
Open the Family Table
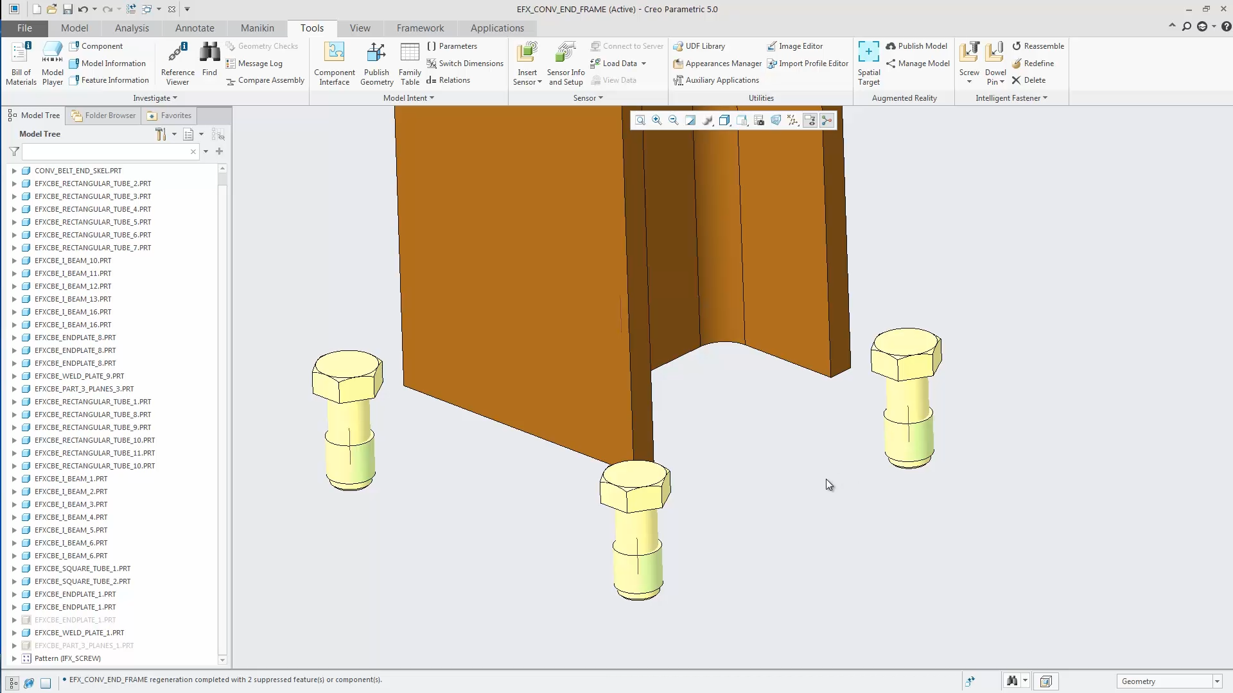pyautogui.click(x=410, y=63)
